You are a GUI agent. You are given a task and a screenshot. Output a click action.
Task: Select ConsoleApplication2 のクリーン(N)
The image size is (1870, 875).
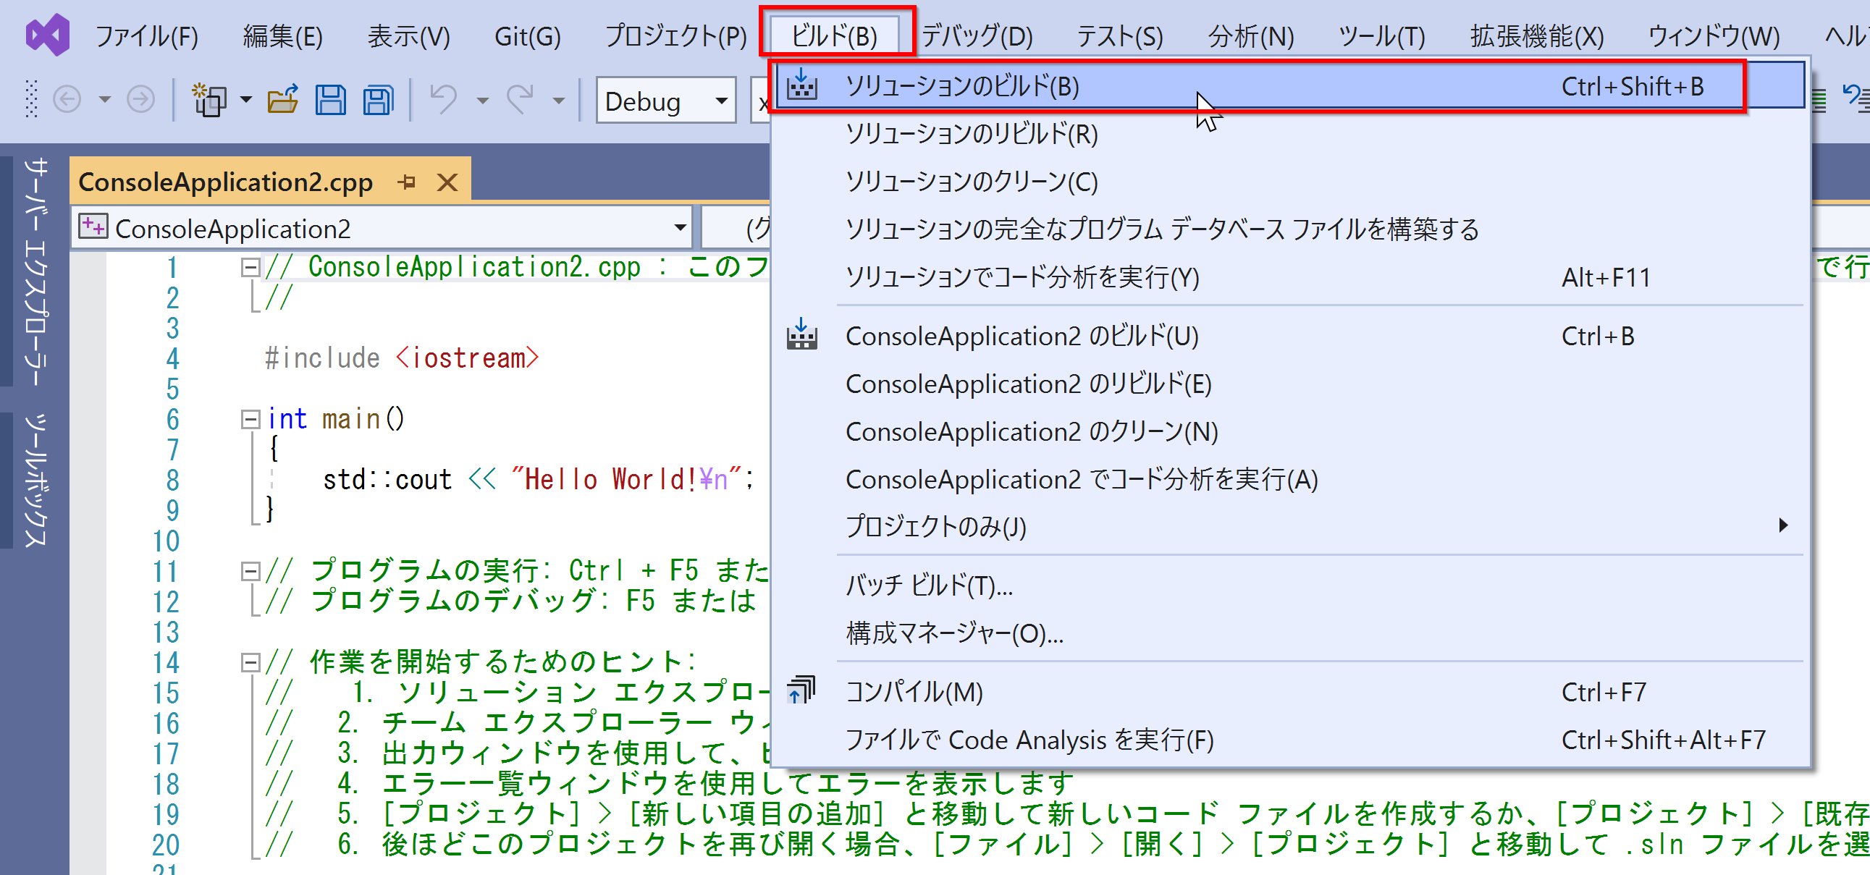click(1289, 431)
